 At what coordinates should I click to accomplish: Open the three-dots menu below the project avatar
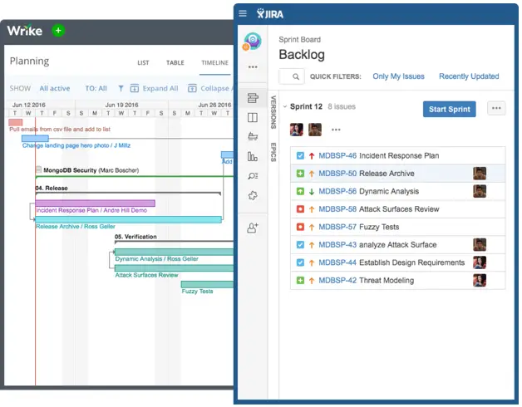[x=253, y=67]
